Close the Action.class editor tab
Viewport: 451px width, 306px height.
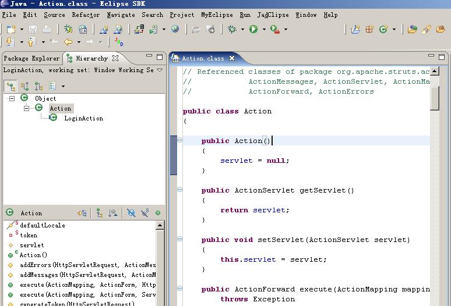(x=232, y=58)
